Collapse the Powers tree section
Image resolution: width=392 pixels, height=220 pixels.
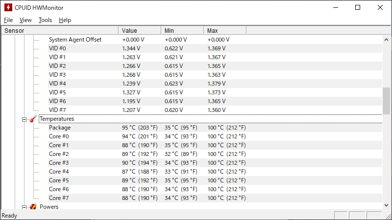click(24, 207)
